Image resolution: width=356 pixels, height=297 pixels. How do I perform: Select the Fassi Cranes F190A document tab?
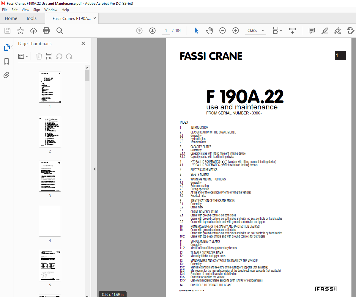click(72, 18)
